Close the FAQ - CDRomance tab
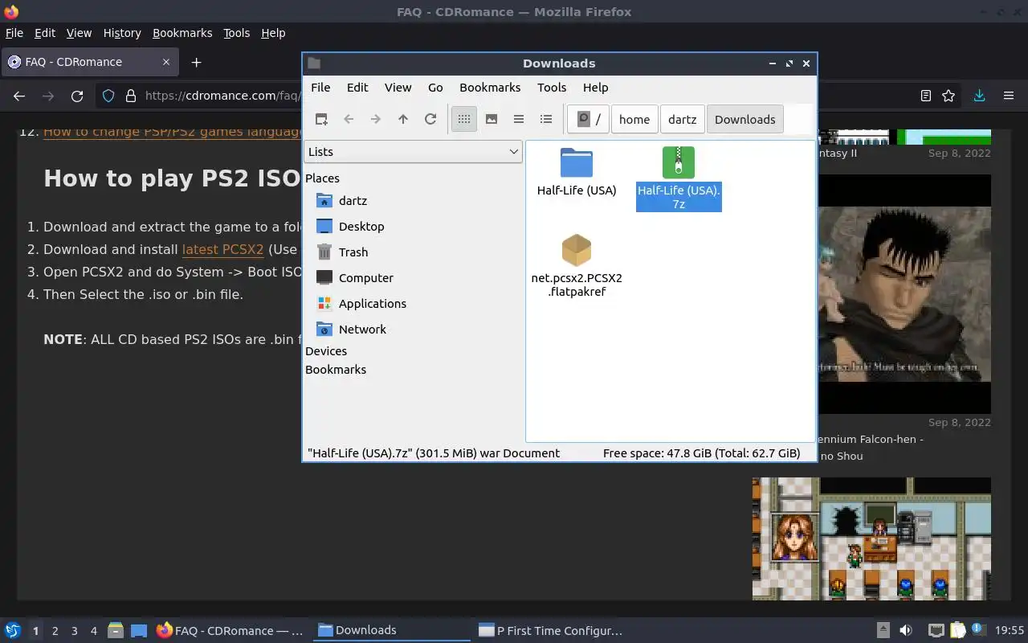Screen dimensions: 1028x643 [x=166, y=62]
